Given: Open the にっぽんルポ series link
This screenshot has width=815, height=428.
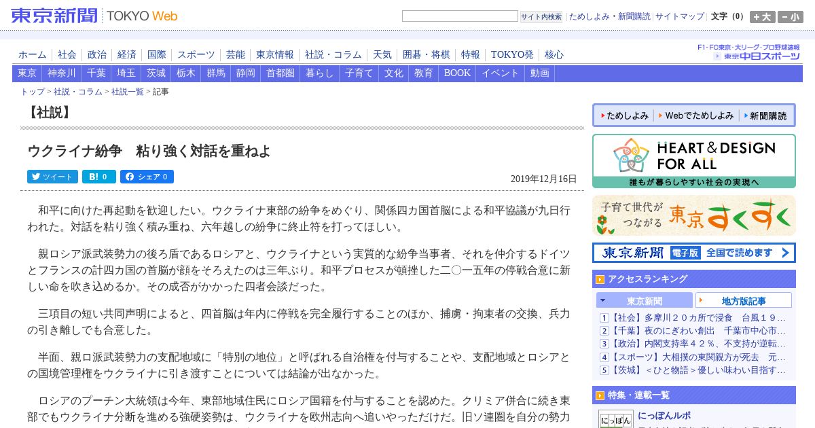Looking at the screenshot, I should [664, 415].
